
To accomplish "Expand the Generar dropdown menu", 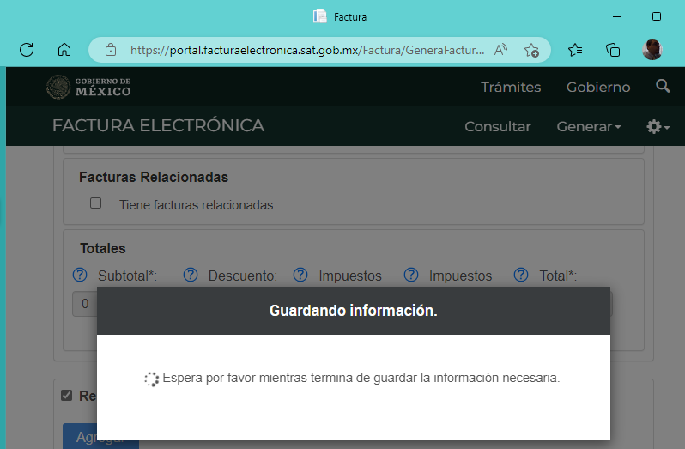I will [x=589, y=127].
